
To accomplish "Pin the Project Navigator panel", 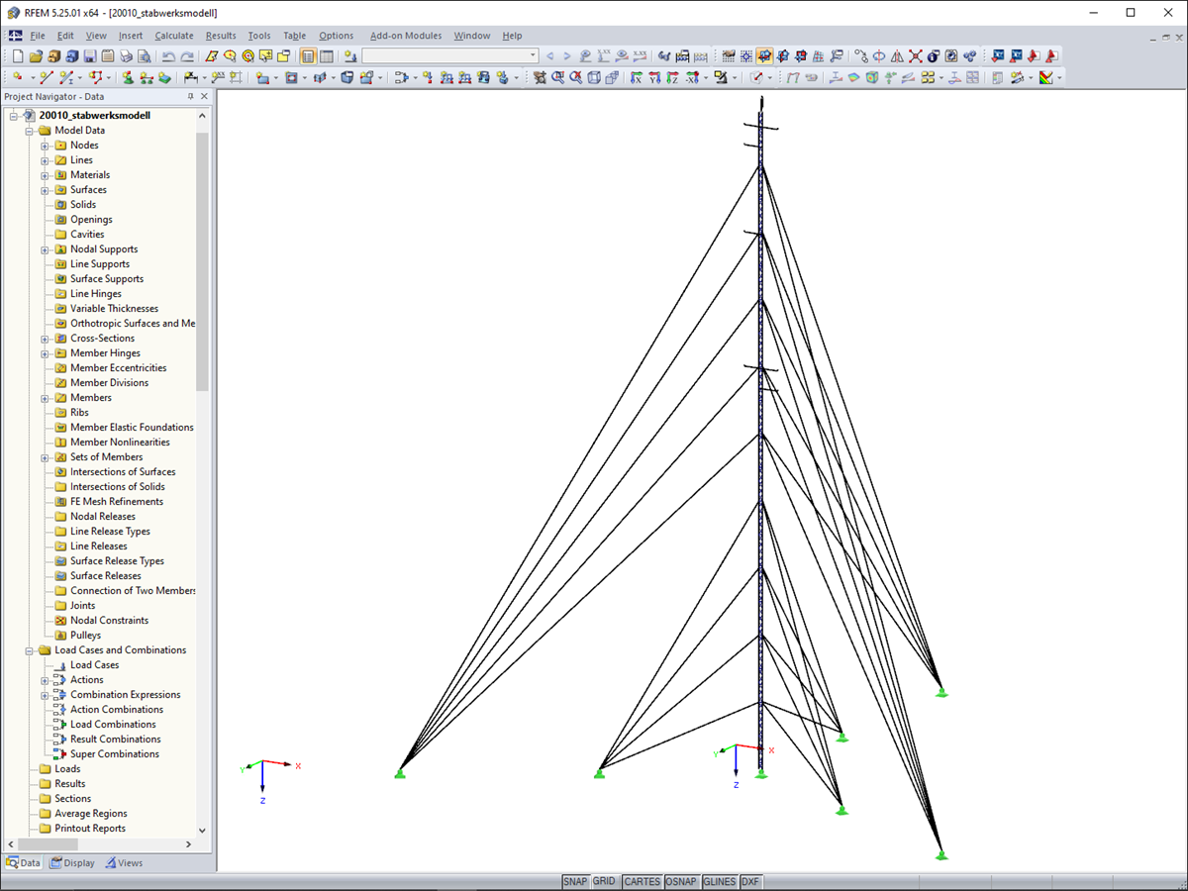I will tap(191, 96).
